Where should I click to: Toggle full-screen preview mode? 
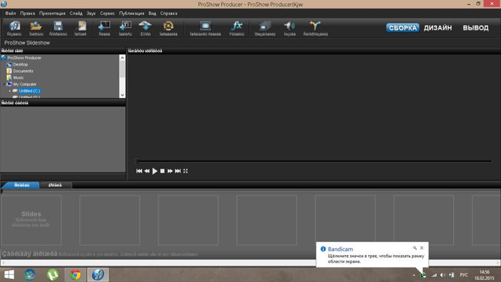[x=185, y=171]
